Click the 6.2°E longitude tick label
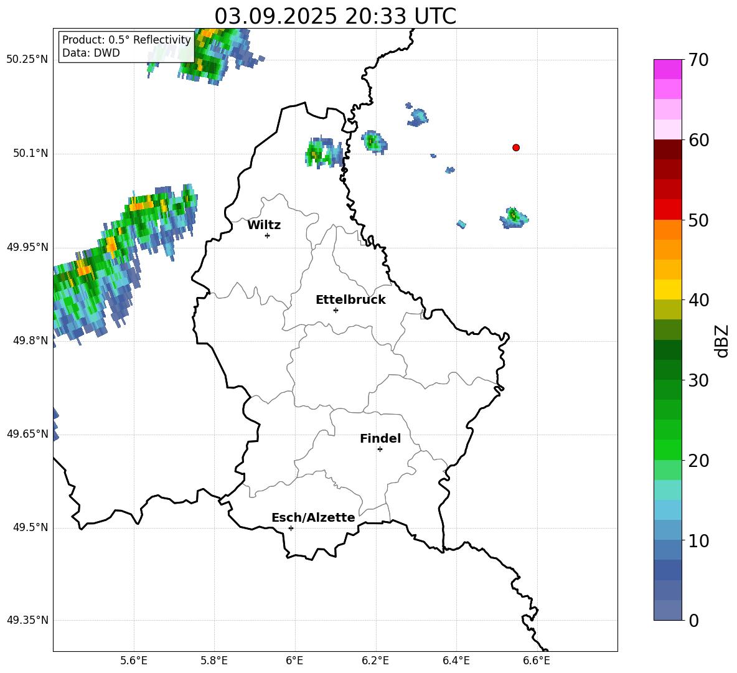The image size is (737, 673). (376, 661)
